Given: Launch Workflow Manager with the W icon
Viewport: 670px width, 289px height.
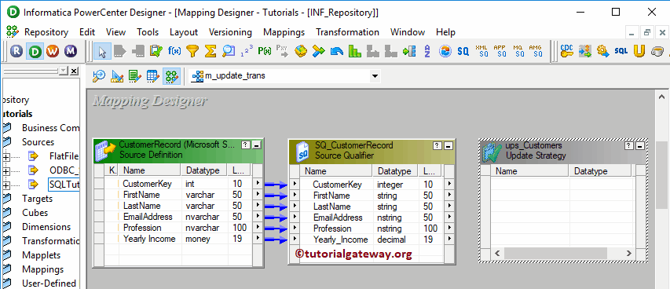Looking at the screenshot, I should click(53, 51).
